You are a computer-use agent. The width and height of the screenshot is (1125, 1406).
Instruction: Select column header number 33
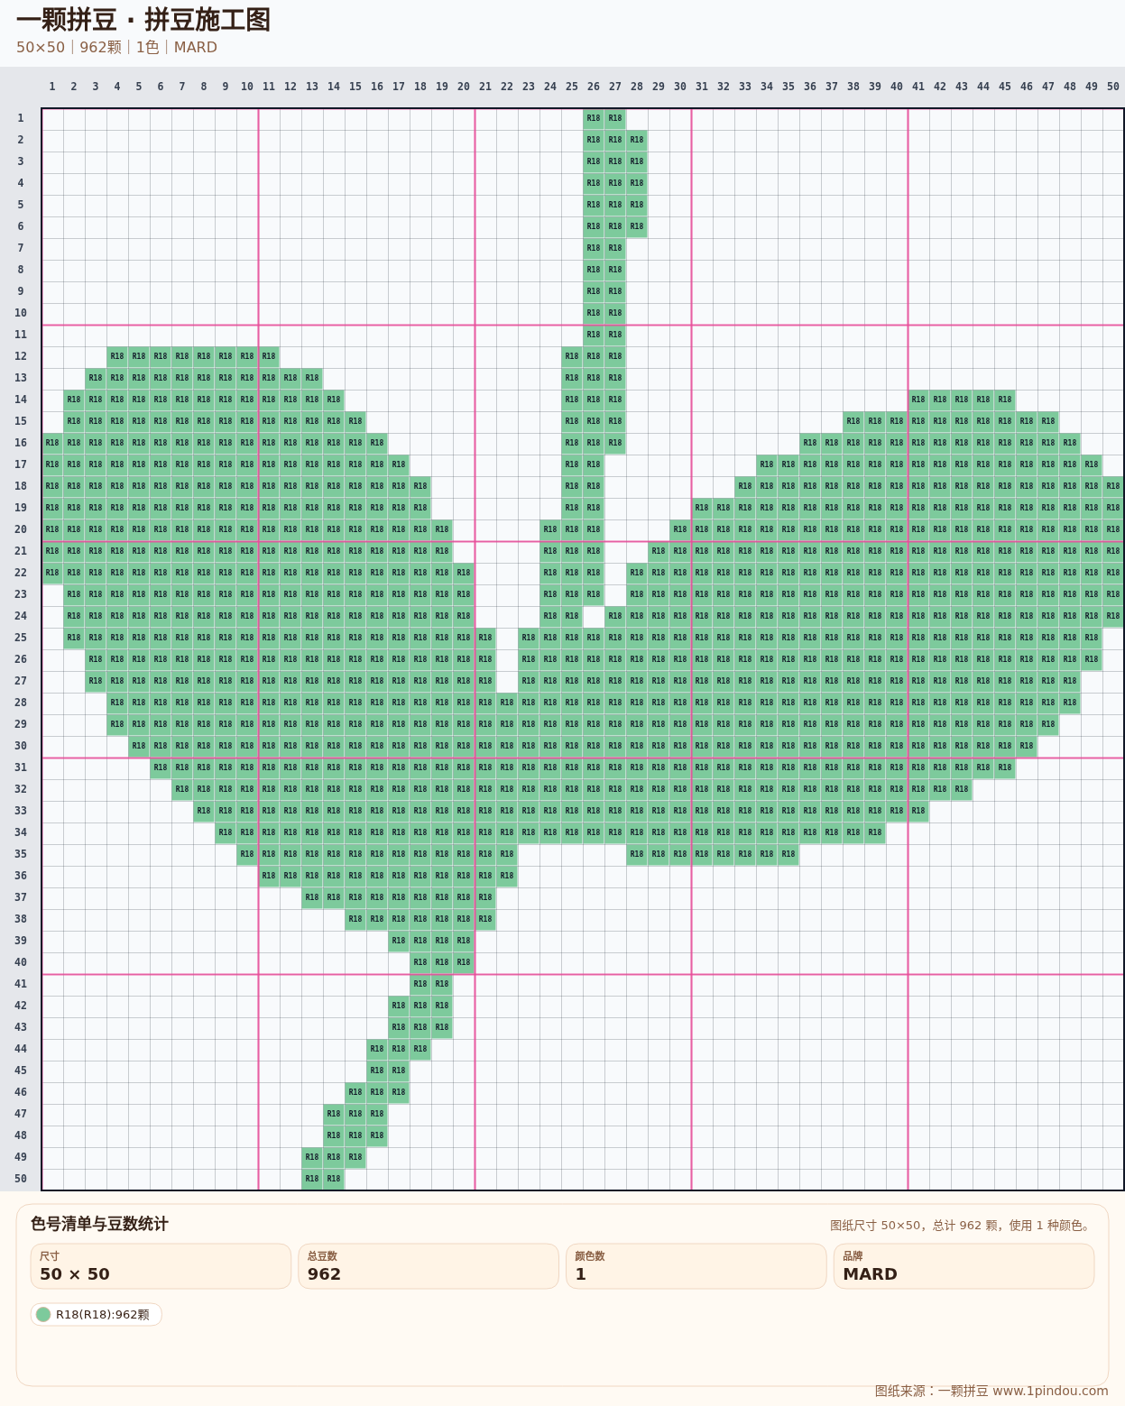click(745, 87)
